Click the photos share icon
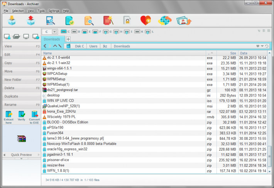Viewport: 274px width, 188px height. click(x=184, y=21)
